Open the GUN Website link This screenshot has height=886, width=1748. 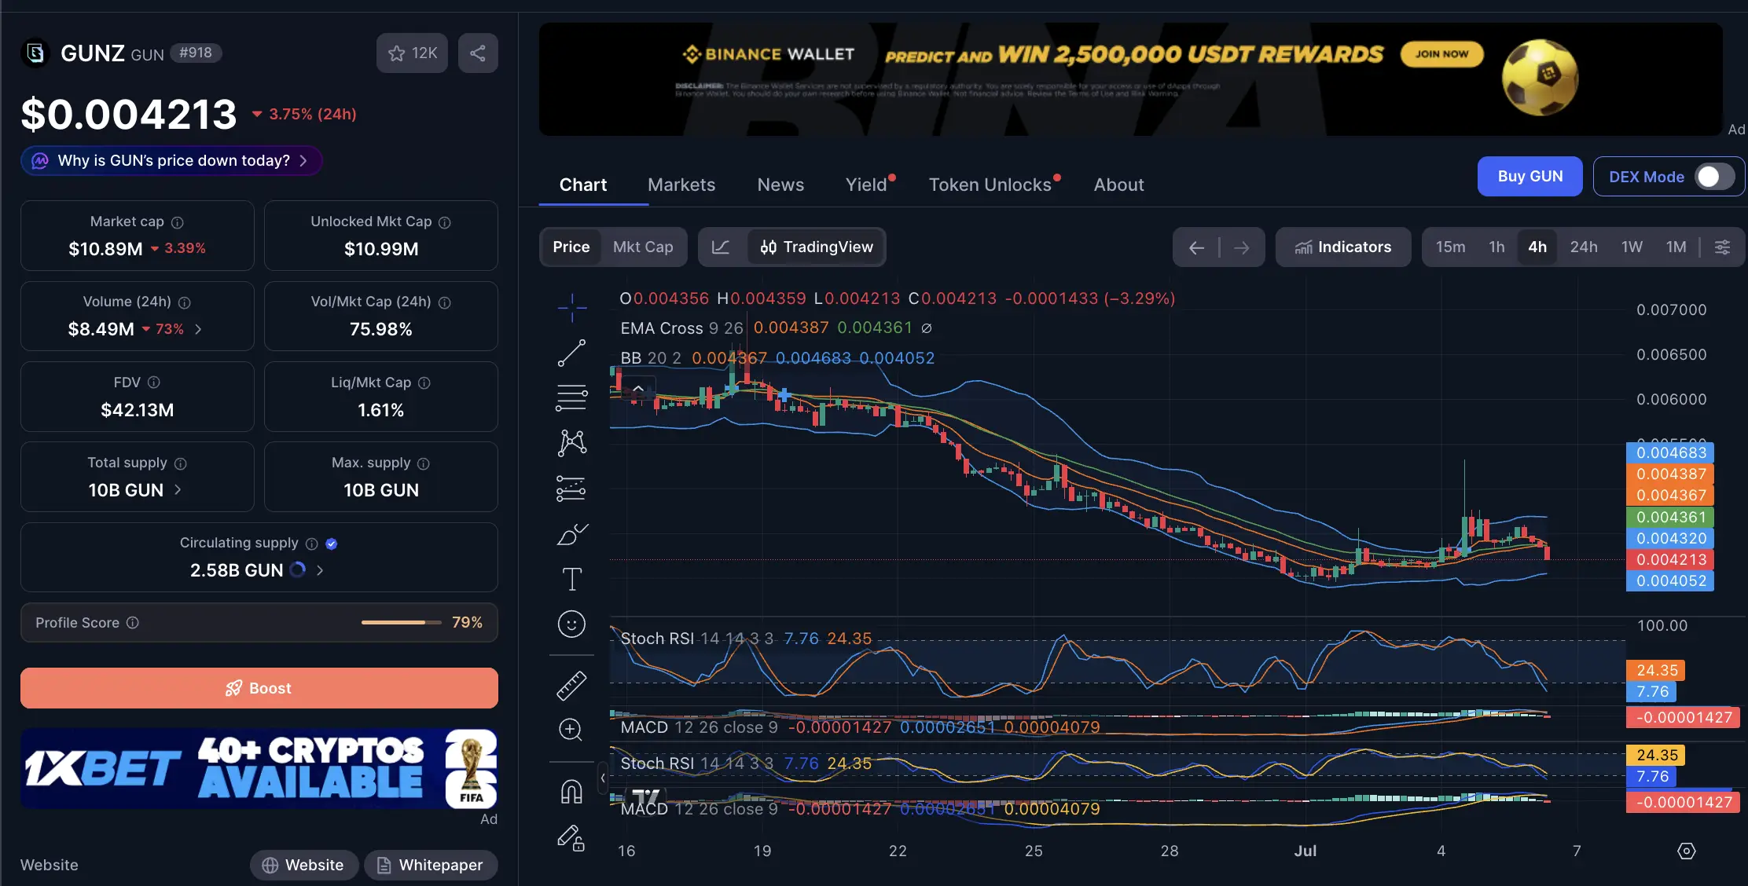tap(303, 866)
